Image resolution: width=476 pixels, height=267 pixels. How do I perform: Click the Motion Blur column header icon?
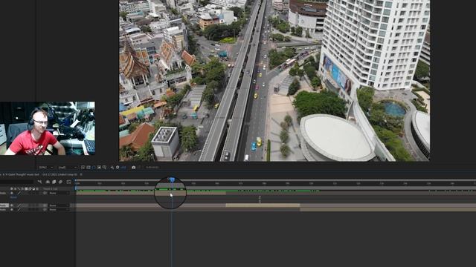(x=30, y=189)
